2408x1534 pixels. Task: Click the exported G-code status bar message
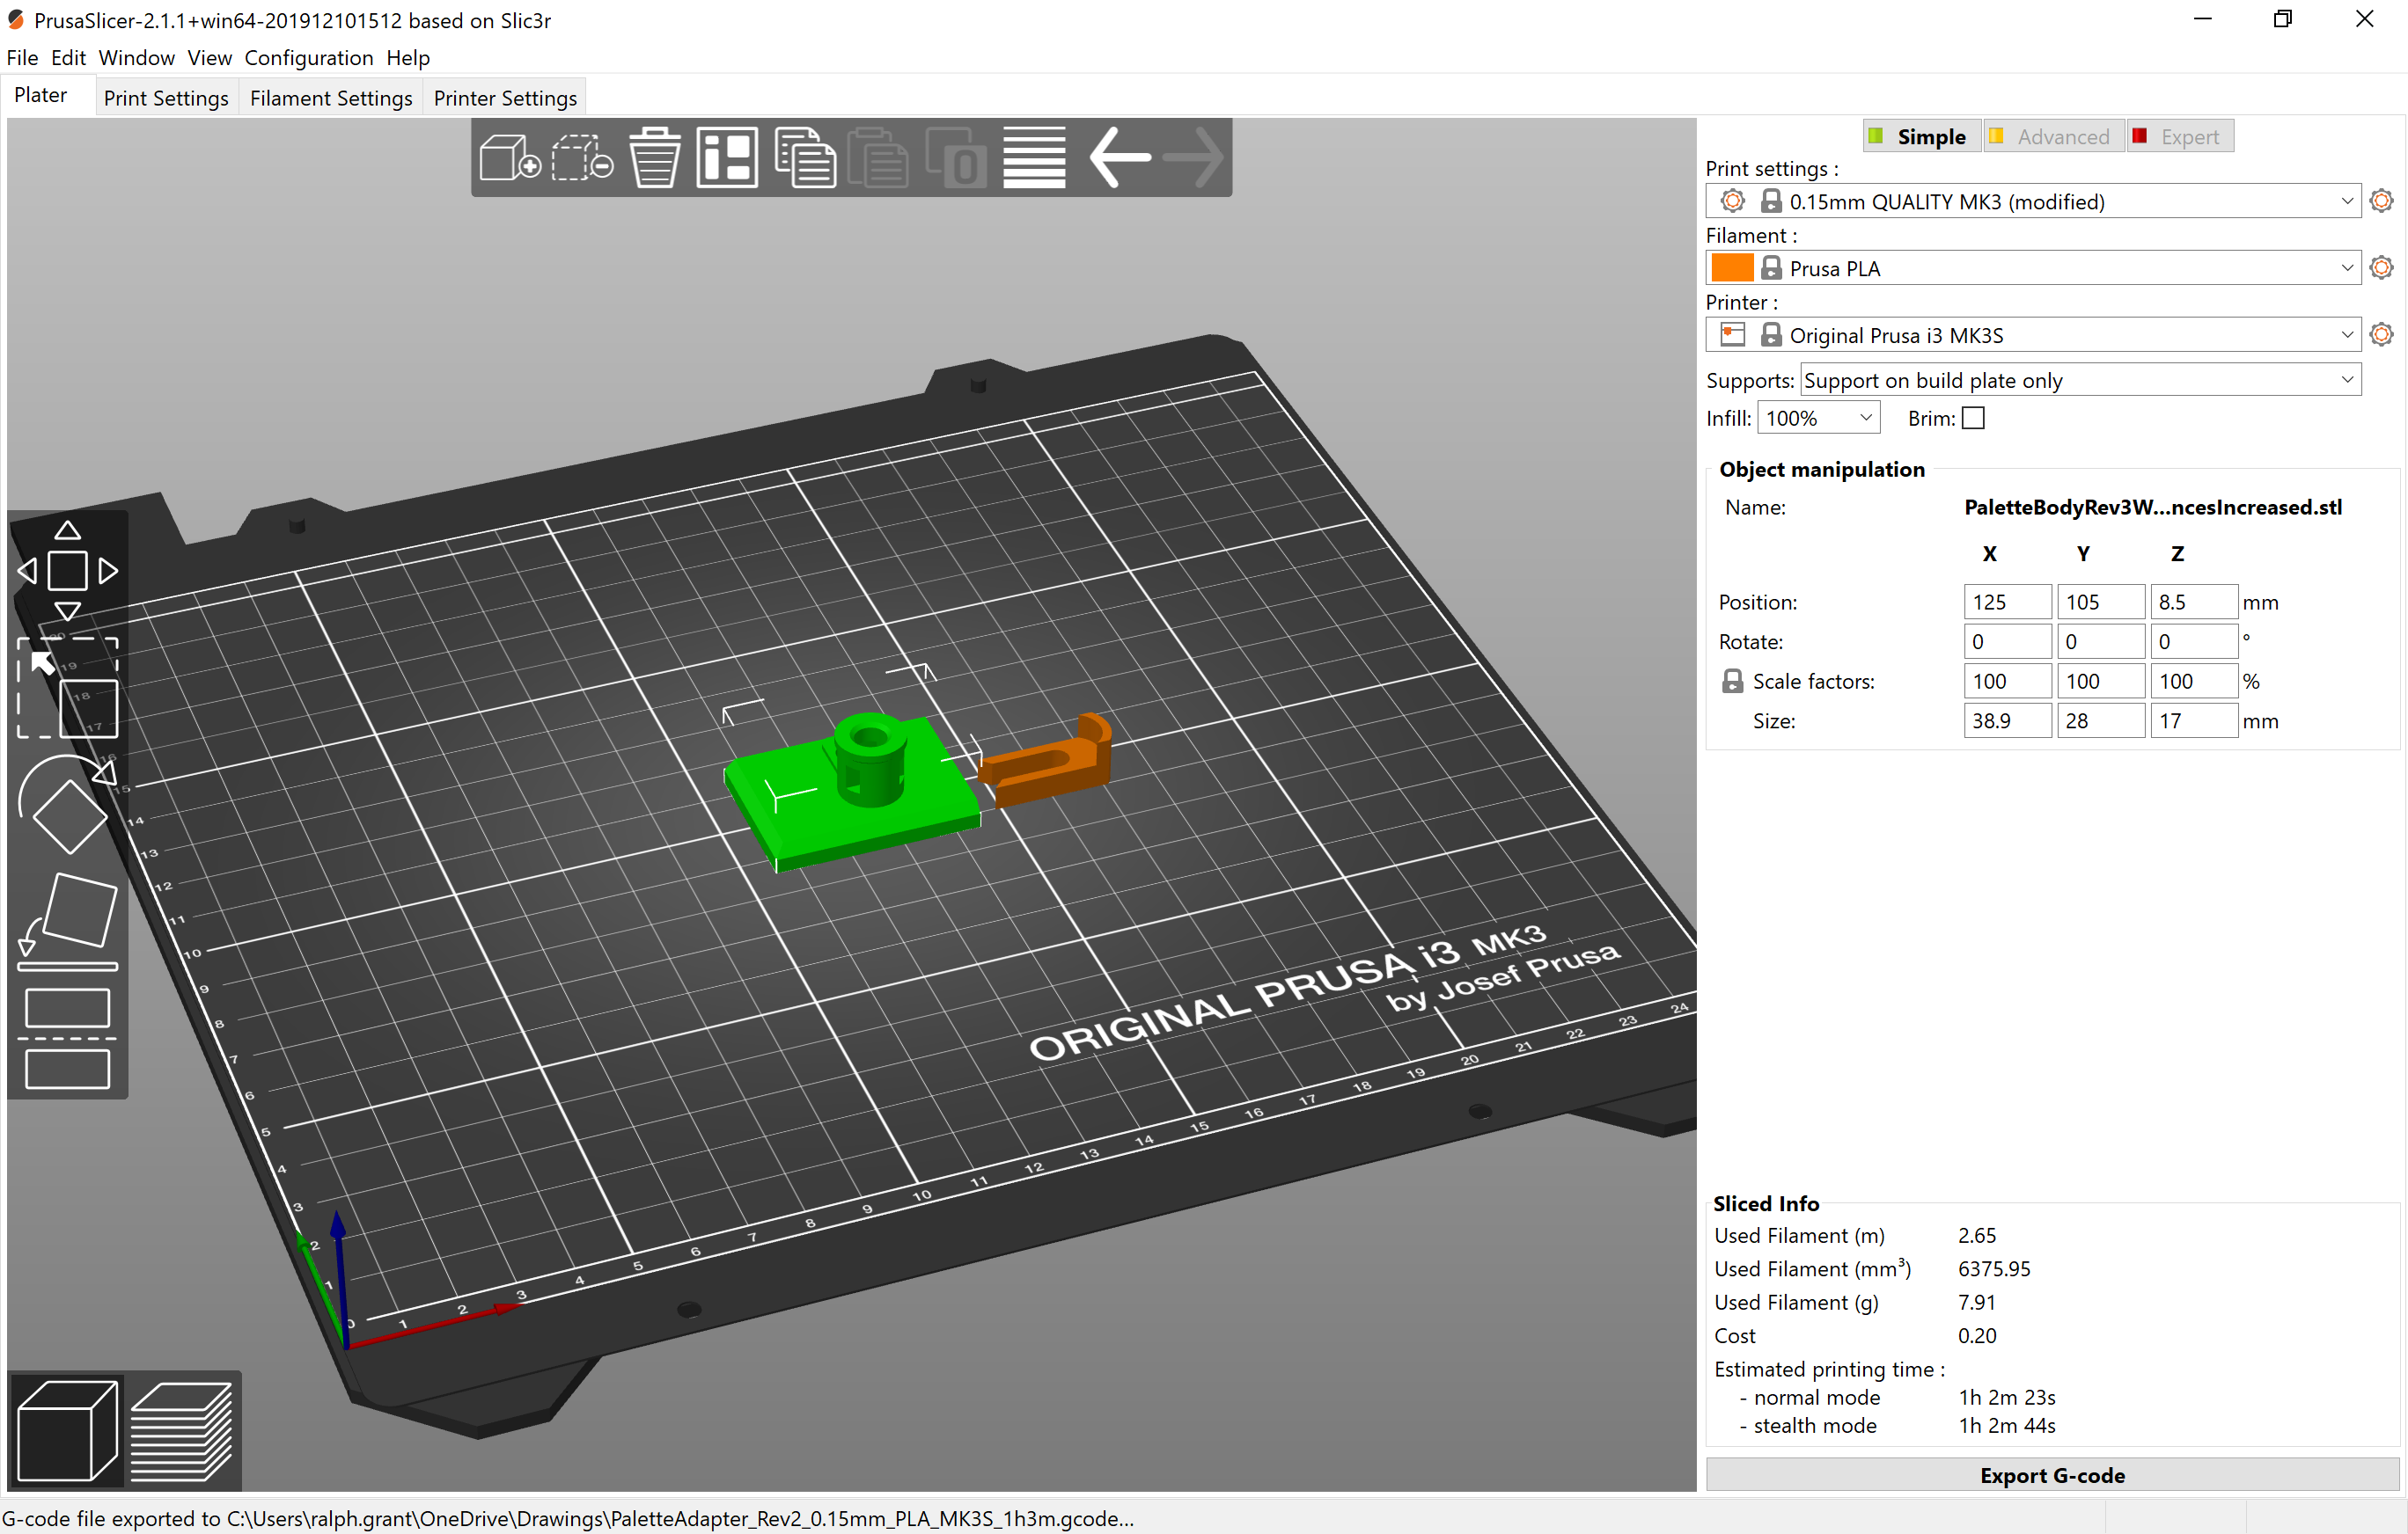click(x=568, y=1518)
